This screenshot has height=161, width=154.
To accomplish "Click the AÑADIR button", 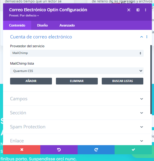I will click(31, 81).
